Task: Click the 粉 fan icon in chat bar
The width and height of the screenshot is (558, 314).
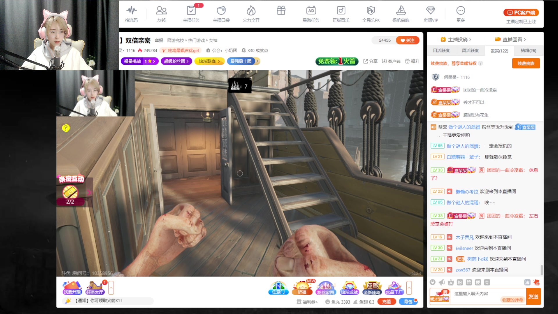Action: 460,282
